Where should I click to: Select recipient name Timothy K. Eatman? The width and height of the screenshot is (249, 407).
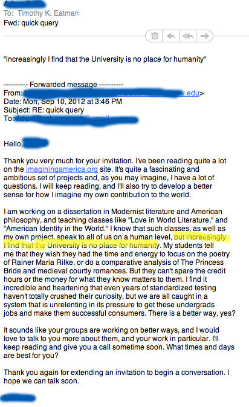tap(48, 13)
